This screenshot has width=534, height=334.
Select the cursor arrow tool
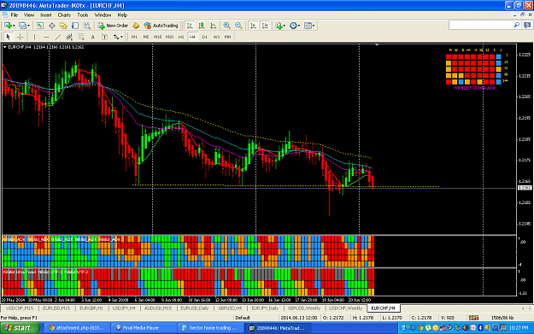point(9,37)
